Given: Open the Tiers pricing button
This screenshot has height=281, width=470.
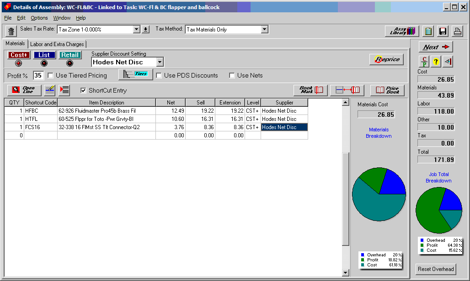Looking at the screenshot, I should [136, 74].
